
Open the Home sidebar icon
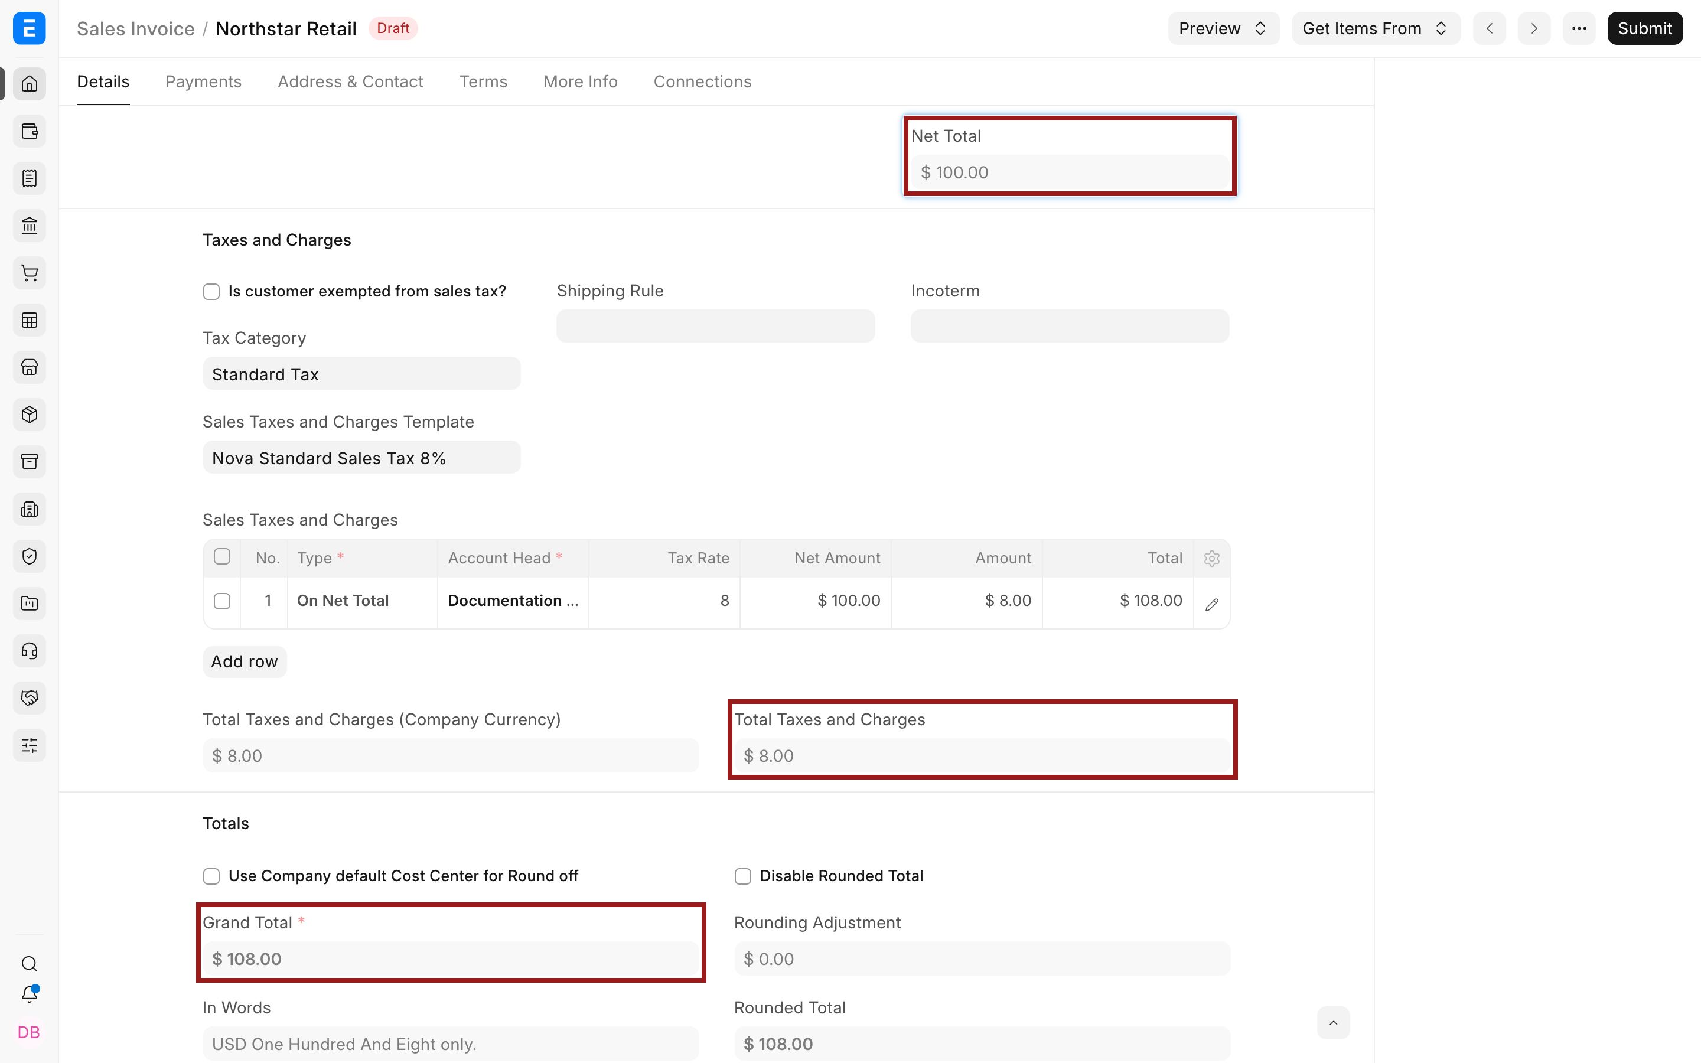(x=30, y=84)
